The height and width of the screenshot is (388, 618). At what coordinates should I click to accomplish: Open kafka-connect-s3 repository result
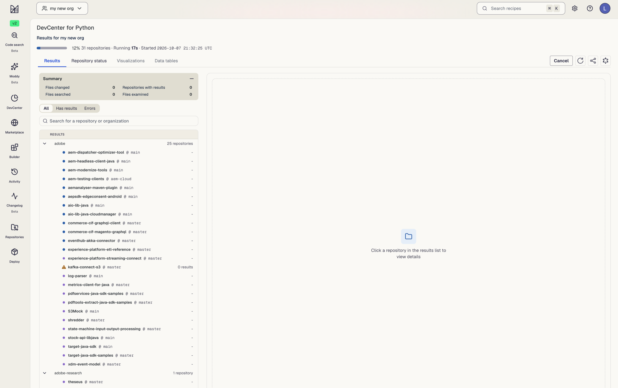point(119,267)
